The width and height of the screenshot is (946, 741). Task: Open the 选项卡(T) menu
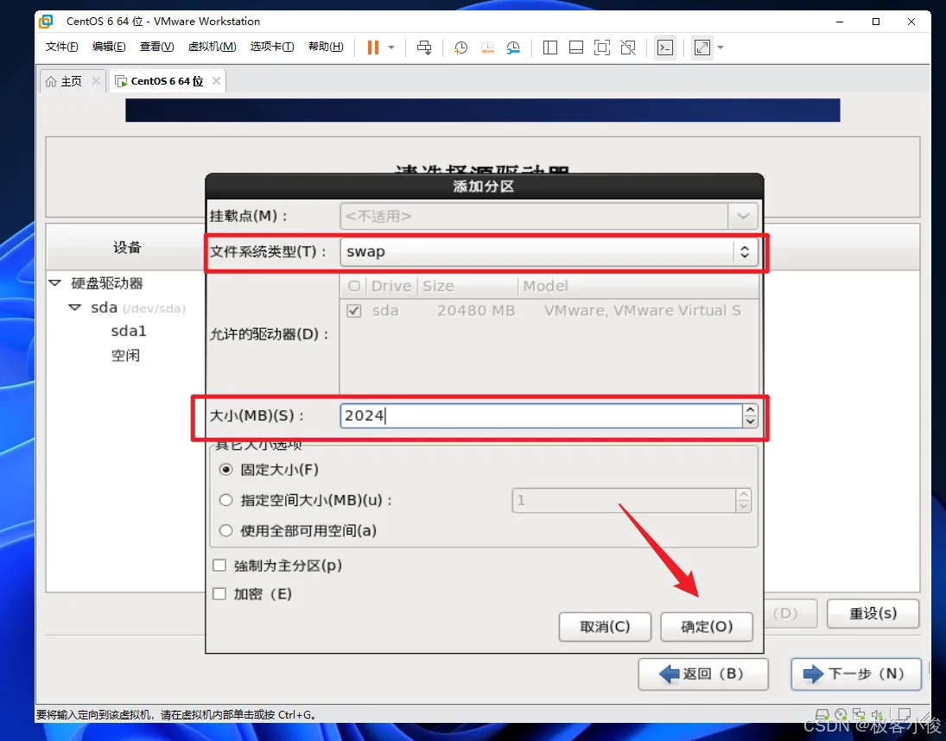click(271, 47)
